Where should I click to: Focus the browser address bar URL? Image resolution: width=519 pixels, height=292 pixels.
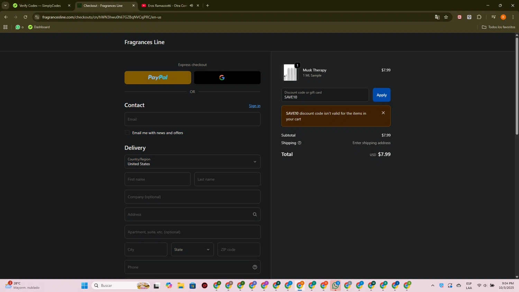(102, 17)
